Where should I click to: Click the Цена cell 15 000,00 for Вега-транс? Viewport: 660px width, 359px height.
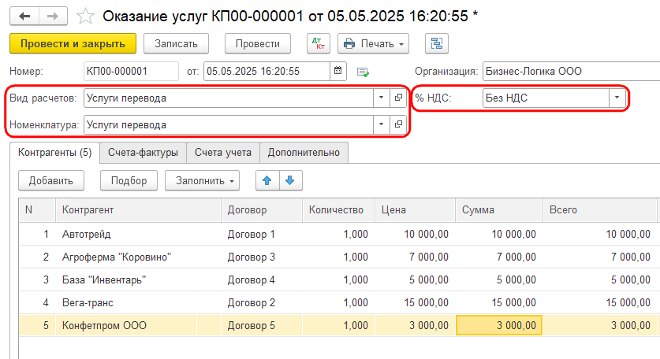pyautogui.click(x=415, y=302)
